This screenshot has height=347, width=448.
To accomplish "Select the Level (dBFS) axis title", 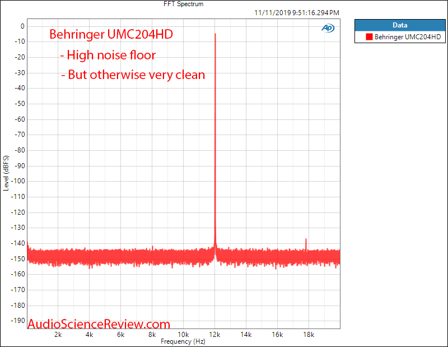I will (x=6, y=173).
